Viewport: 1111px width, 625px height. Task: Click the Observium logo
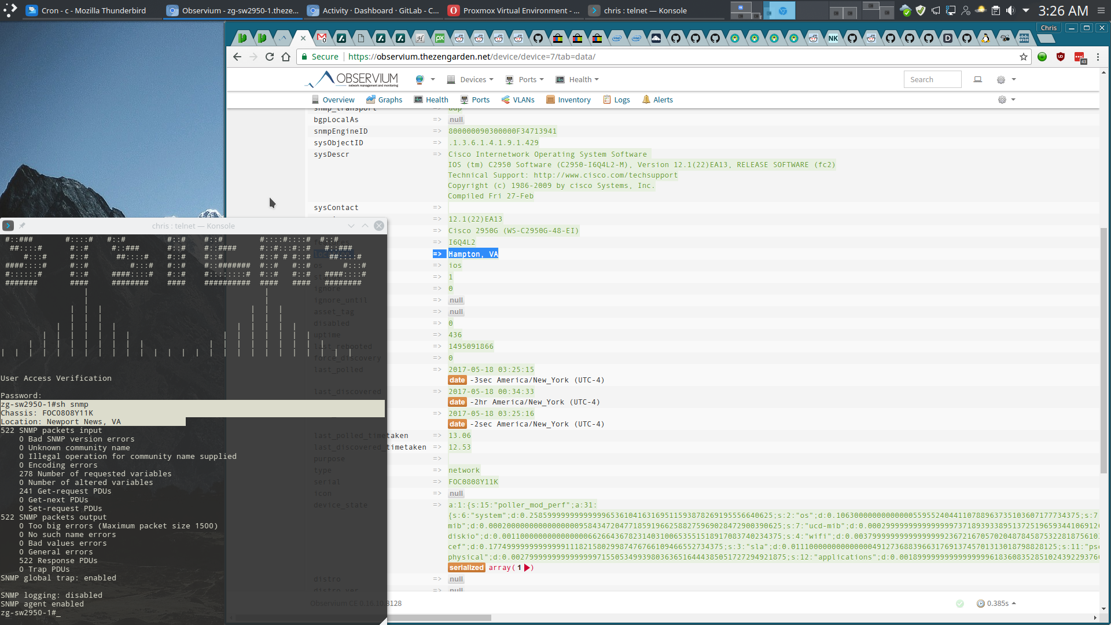pos(352,79)
